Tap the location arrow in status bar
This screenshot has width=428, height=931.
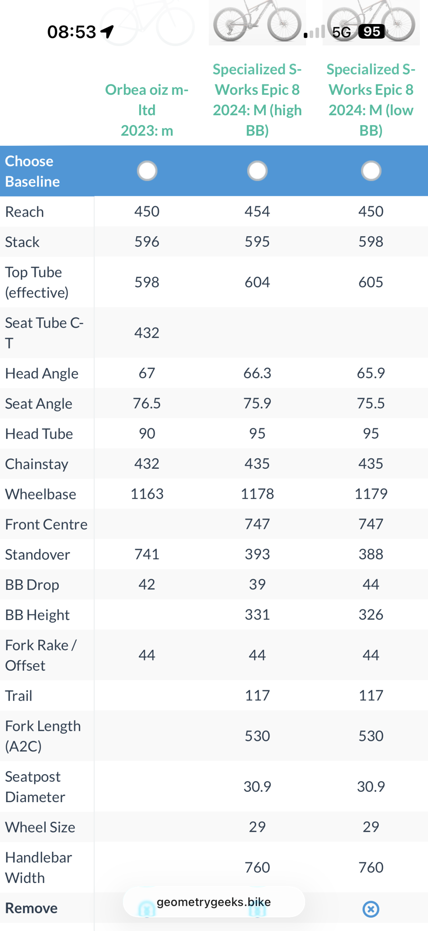(107, 32)
